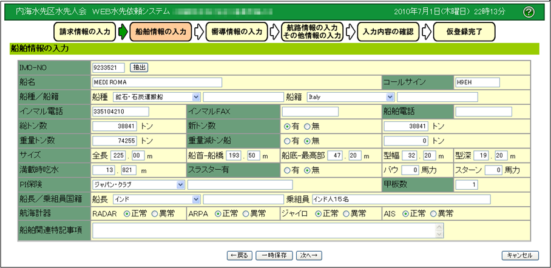Screen dimensions: 551x268
Task: Click the 抽出 button next to IMO-NO
Action: point(139,67)
